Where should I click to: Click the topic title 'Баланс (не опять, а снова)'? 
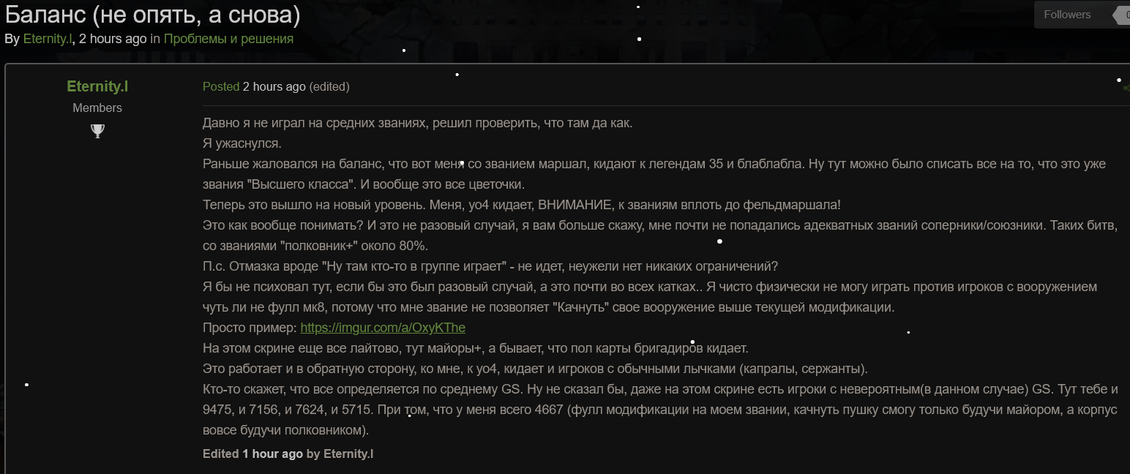click(154, 13)
